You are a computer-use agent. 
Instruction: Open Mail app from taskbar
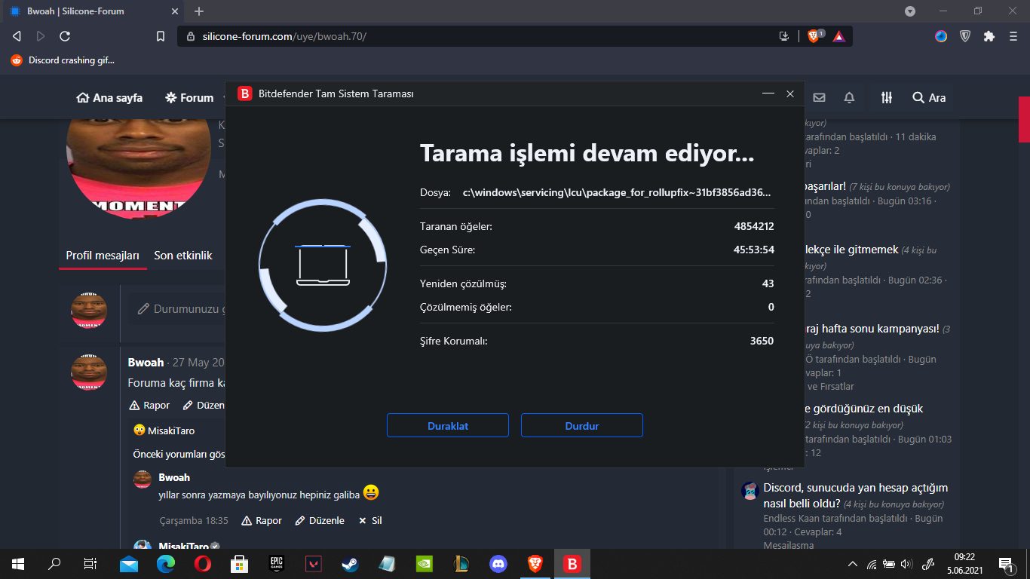(x=129, y=563)
